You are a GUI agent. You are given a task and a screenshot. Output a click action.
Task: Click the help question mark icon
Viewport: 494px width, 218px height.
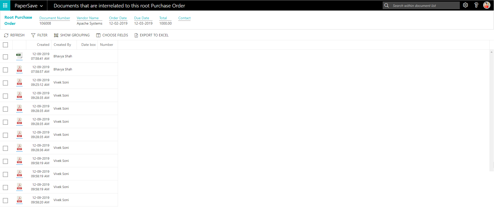pyautogui.click(x=476, y=5)
